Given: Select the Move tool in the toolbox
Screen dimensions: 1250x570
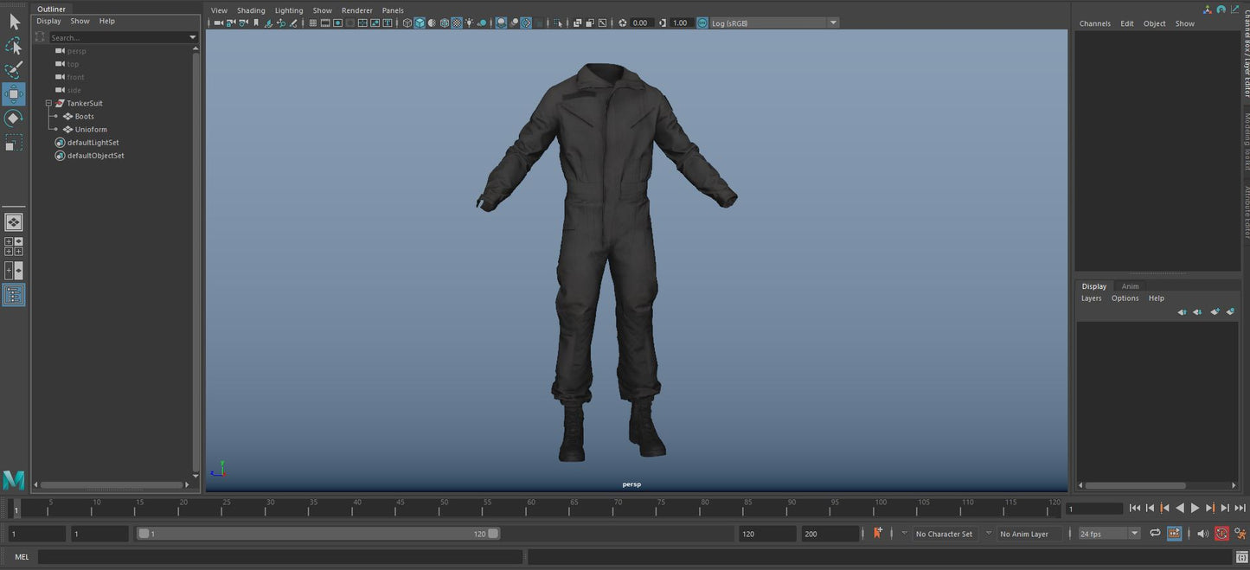Looking at the screenshot, I should tap(14, 93).
